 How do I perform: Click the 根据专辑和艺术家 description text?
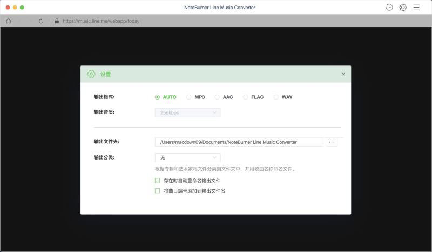coord(226,169)
